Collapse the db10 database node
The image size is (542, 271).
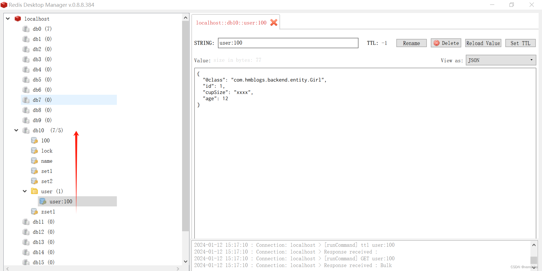point(16,130)
